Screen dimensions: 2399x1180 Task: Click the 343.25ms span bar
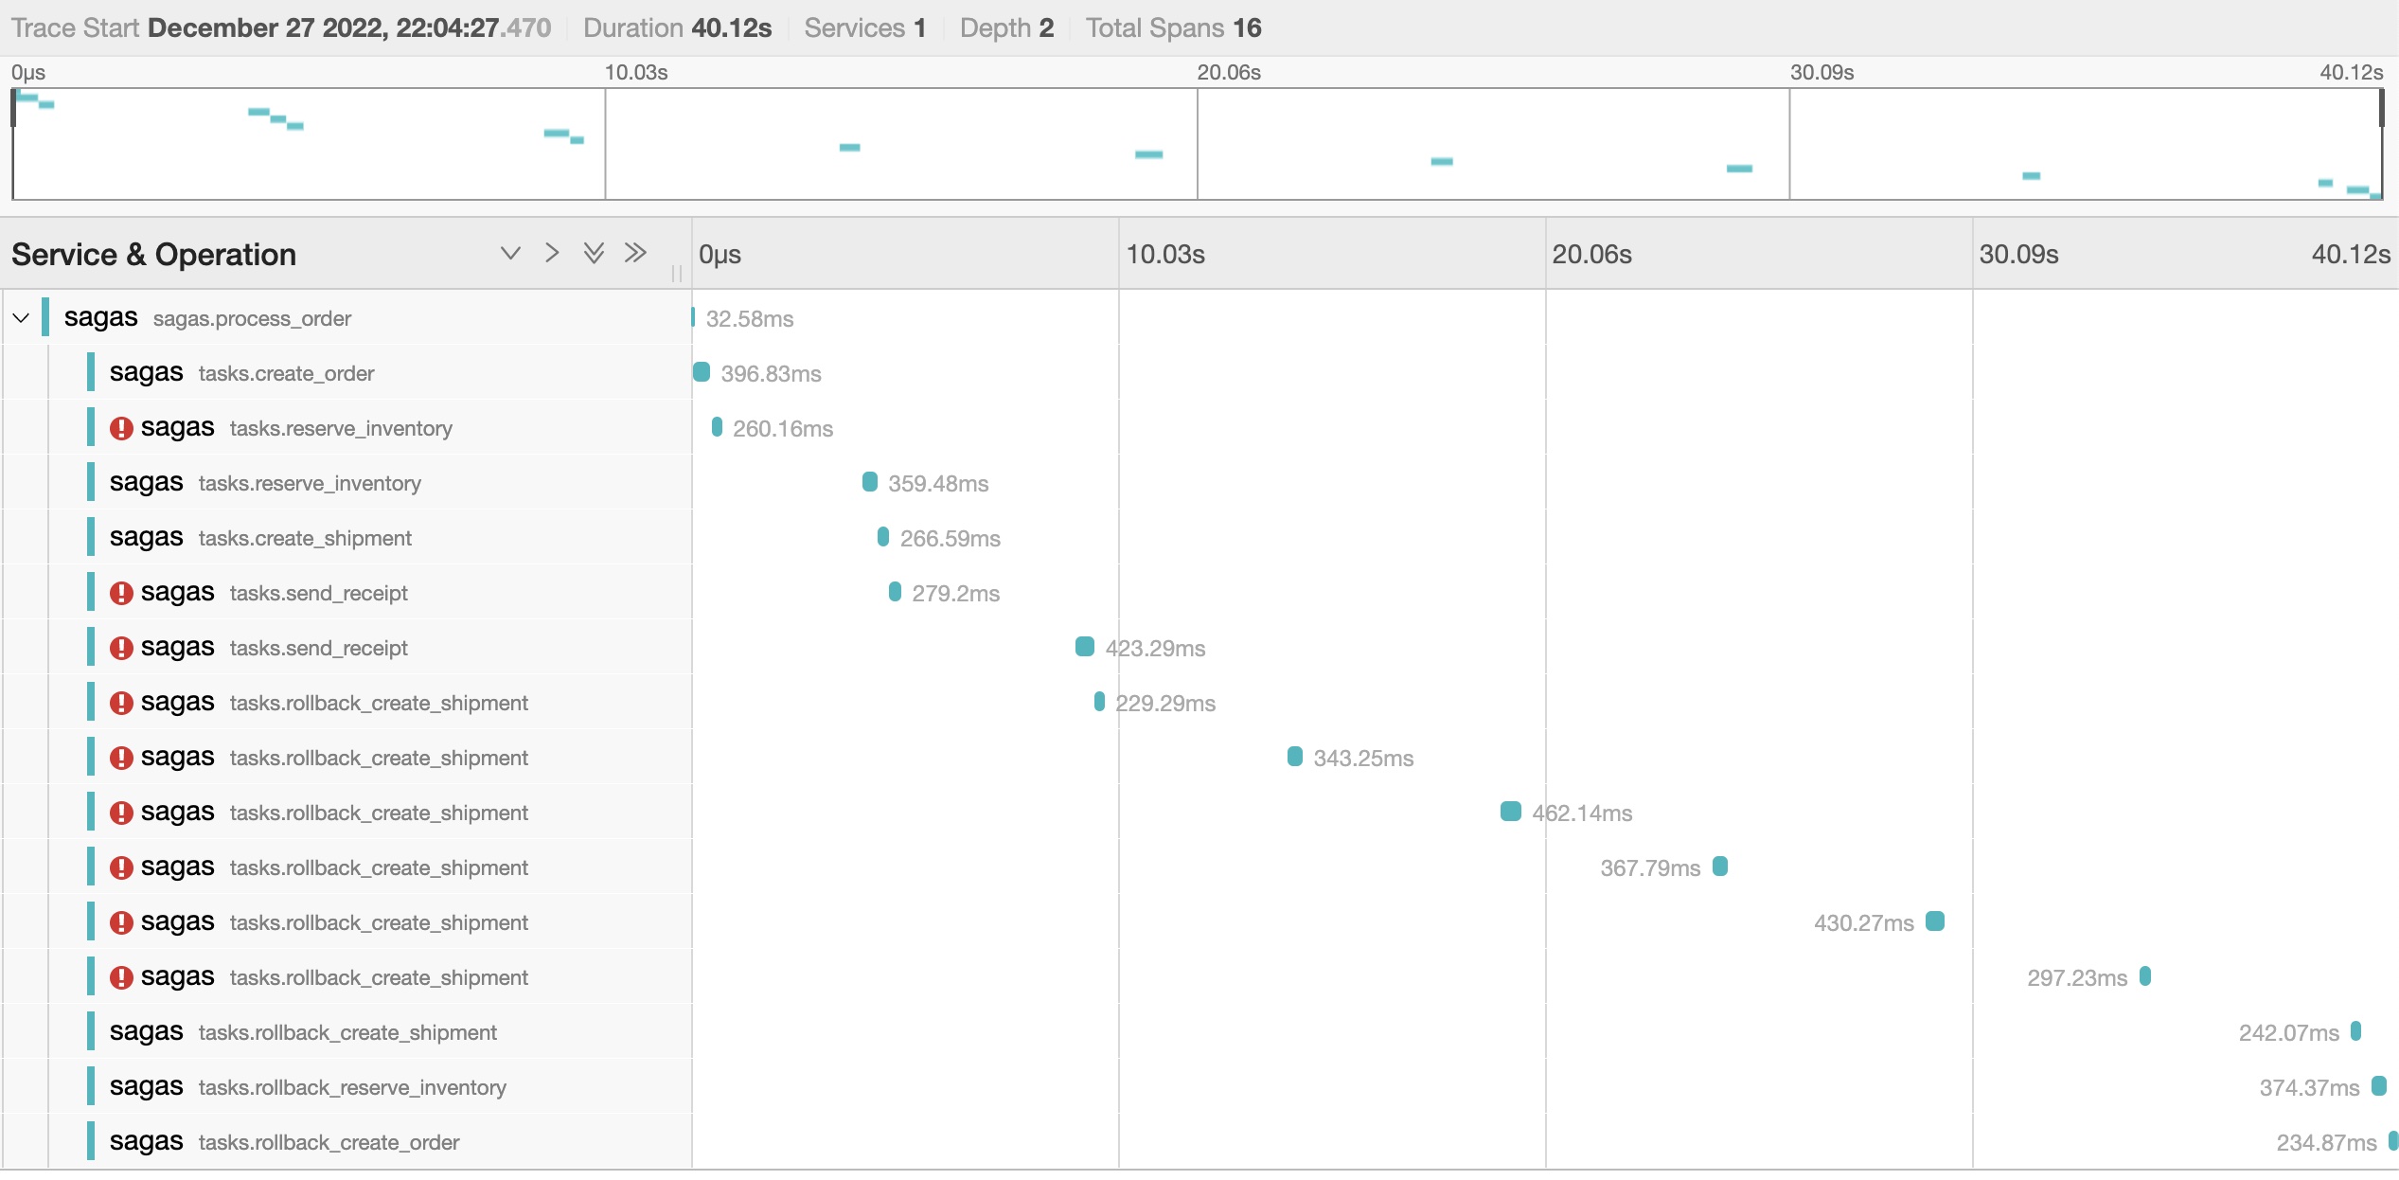(1295, 757)
